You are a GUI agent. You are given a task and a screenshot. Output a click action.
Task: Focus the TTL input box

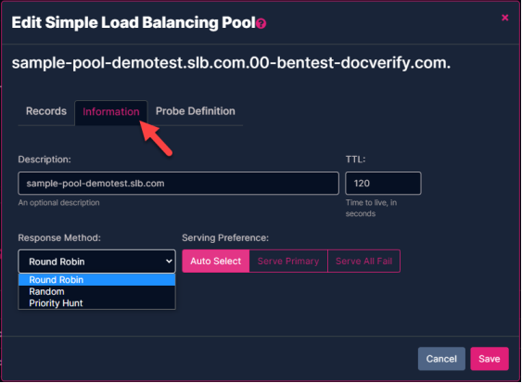click(x=383, y=184)
